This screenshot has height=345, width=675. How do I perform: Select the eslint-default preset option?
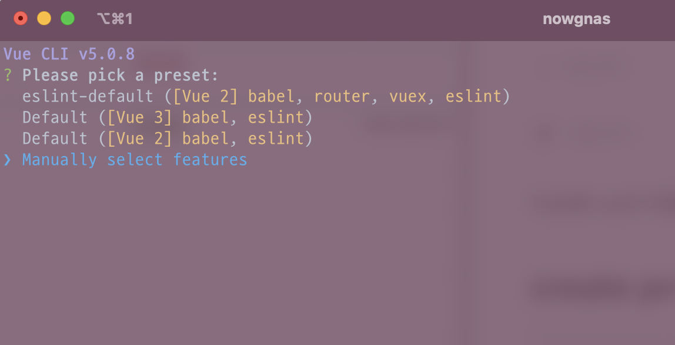click(88, 96)
